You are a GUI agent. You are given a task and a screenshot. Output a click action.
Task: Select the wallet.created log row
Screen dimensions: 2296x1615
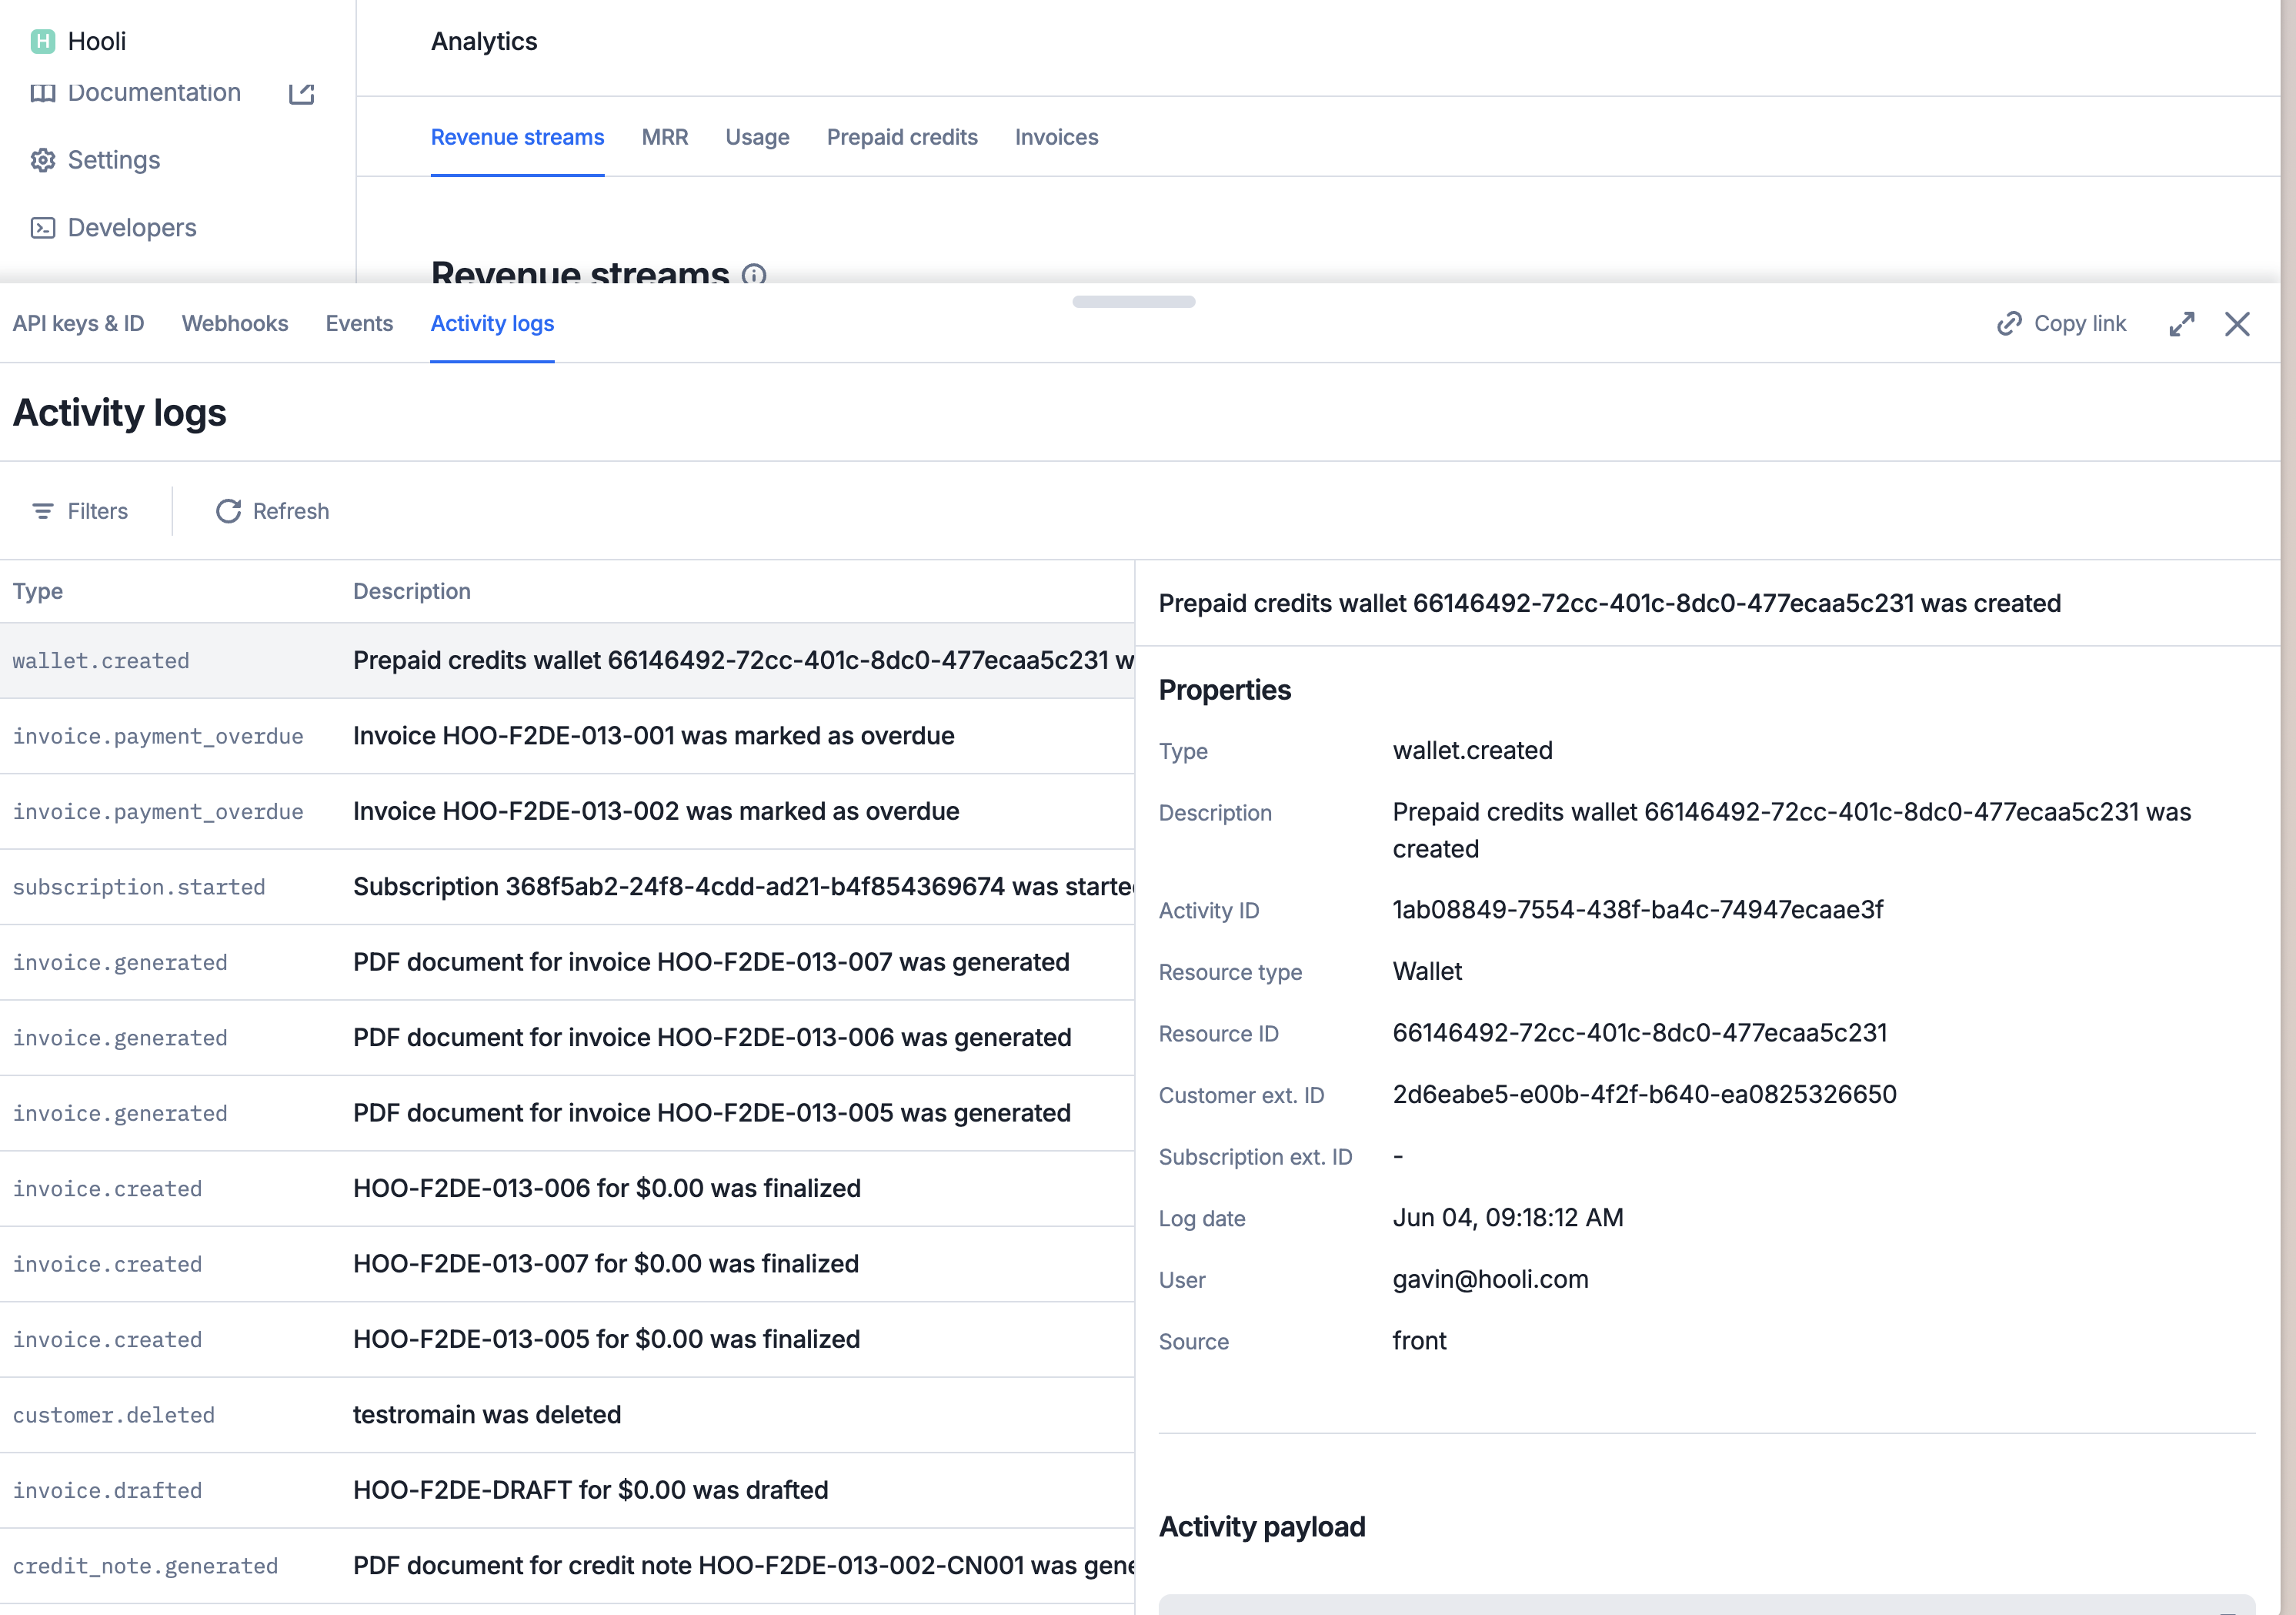coord(567,660)
